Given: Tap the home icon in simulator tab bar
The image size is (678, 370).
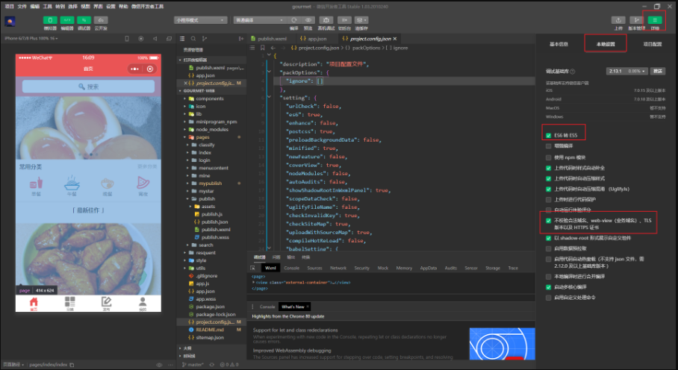Looking at the screenshot, I should (33, 302).
